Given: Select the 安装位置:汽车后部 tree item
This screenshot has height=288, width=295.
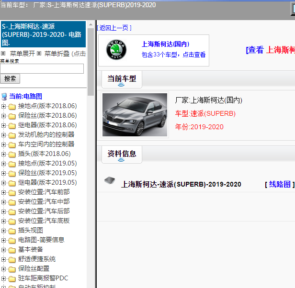Looking at the screenshot, I should [x=44, y=211].
